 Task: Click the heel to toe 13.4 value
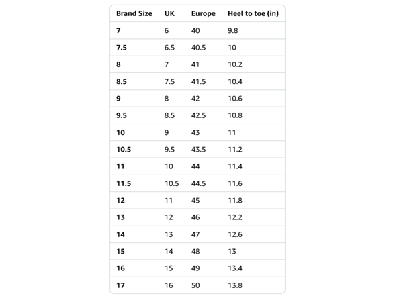(x=235, y=268)
